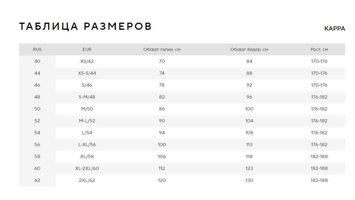
Task: Select the RUS column header
Action: pyautogui.click(x=37, y=49)
